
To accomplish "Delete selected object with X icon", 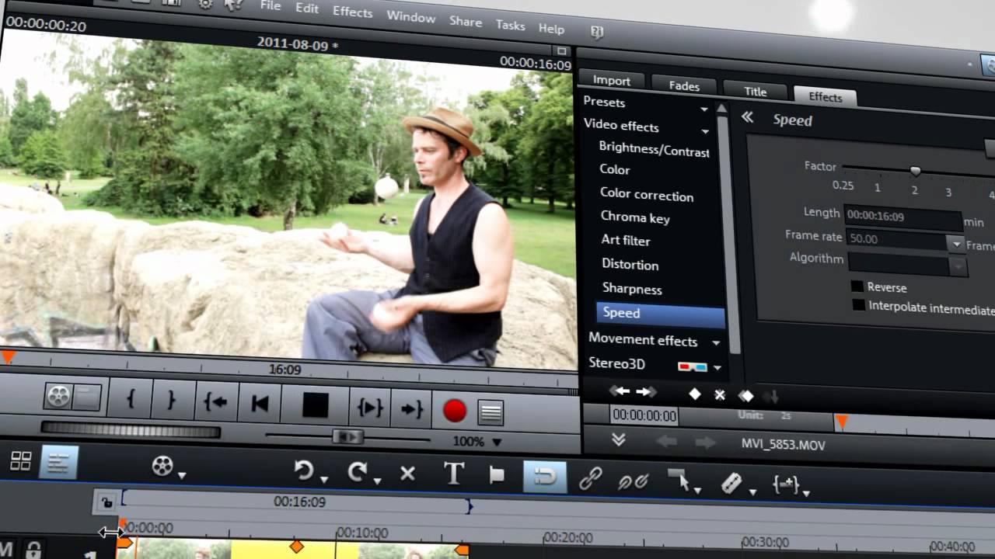I will coord(407,473).
